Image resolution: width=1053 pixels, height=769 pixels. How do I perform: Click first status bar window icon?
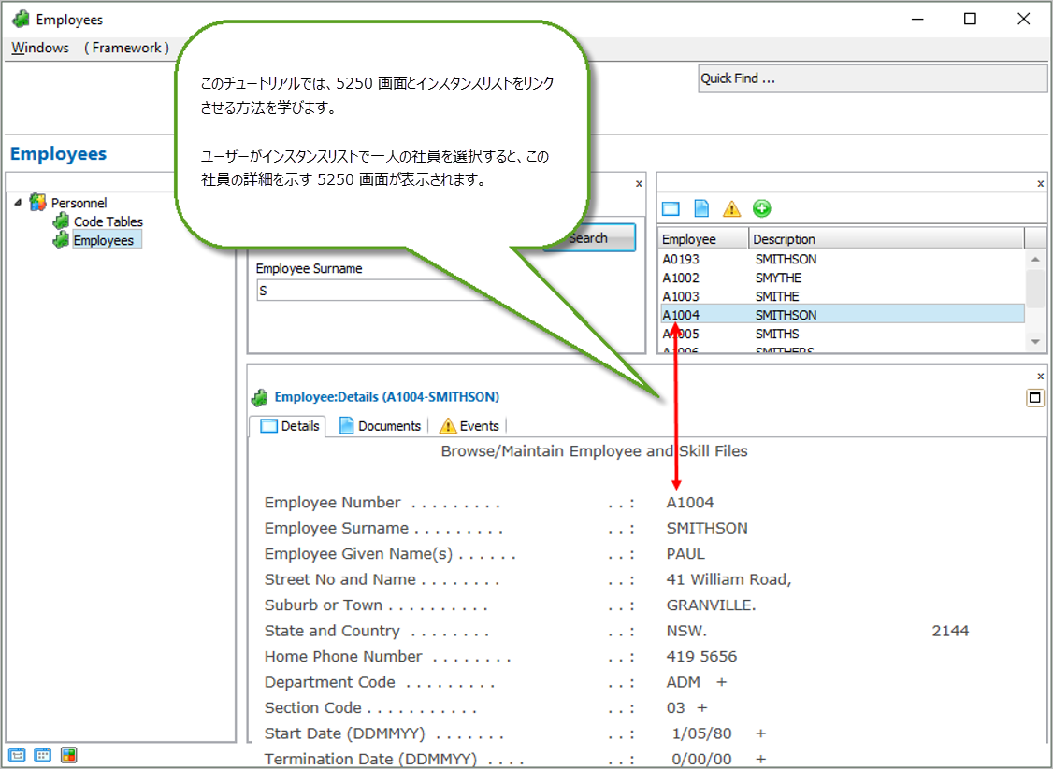(18, 755)
